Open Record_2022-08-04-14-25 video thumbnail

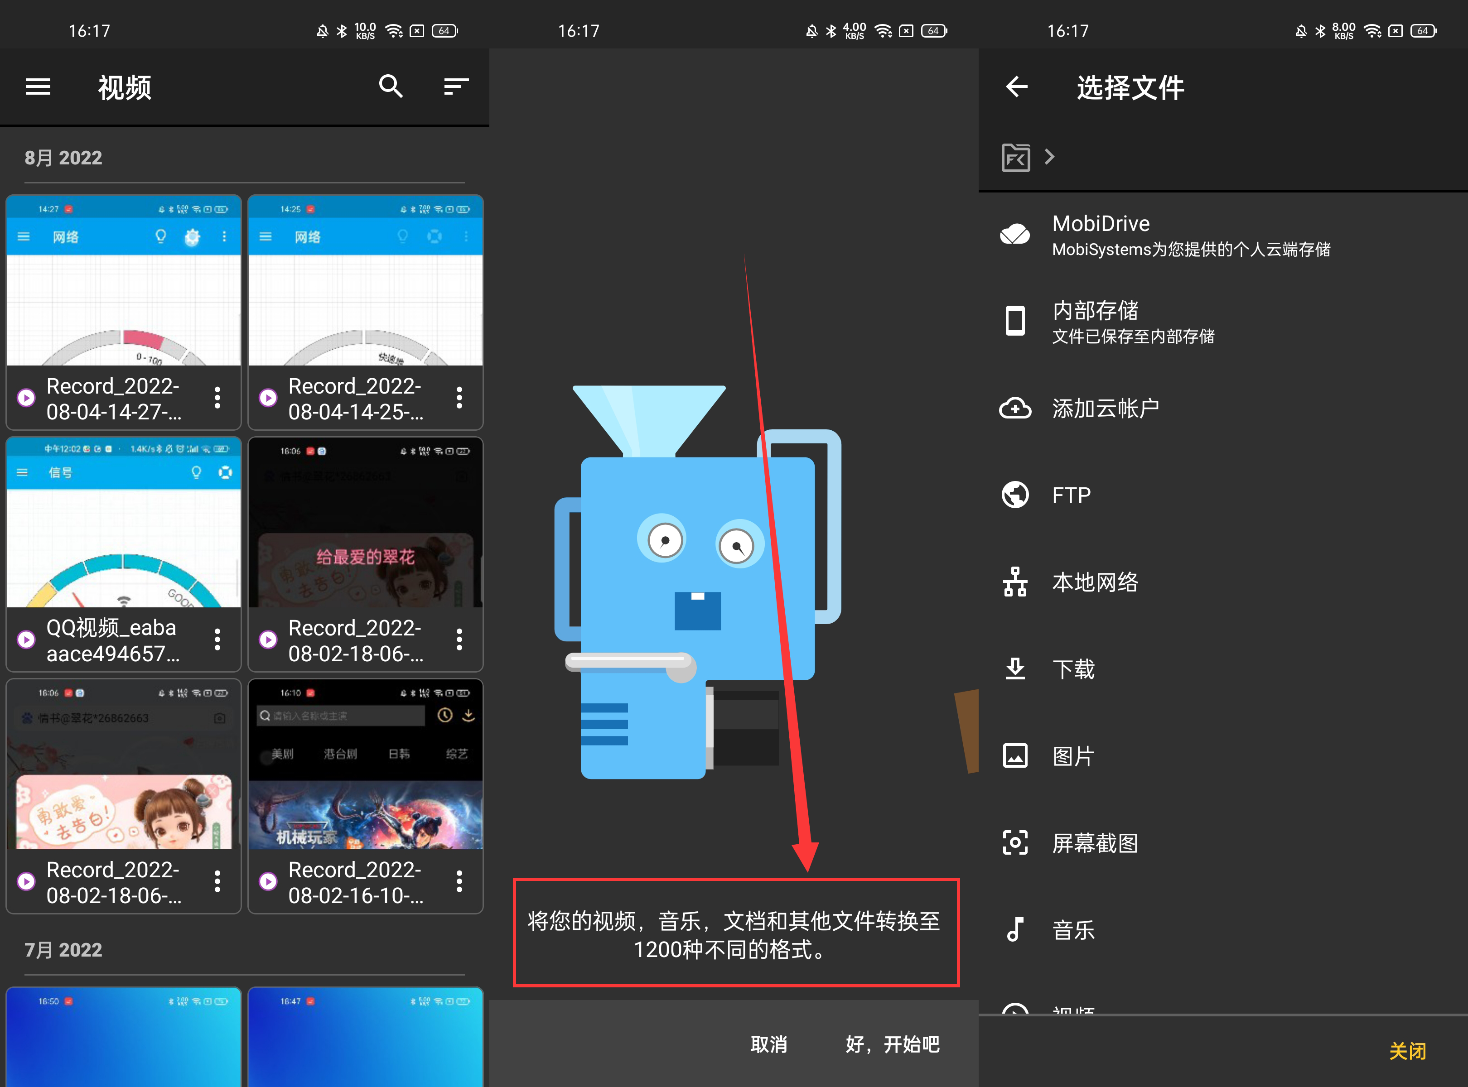click(x=365, y=281)
